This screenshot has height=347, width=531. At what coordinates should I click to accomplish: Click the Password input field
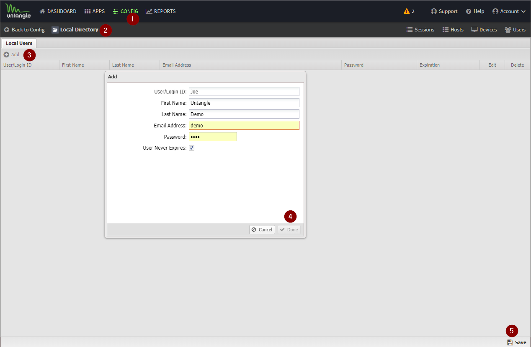pos(213,137)
